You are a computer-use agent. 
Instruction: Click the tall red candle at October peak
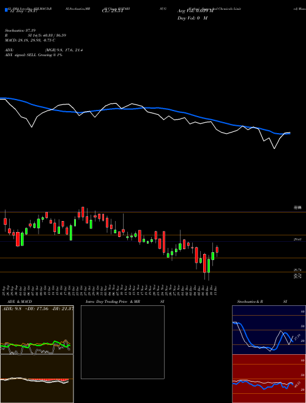click(x=83, y=212)
